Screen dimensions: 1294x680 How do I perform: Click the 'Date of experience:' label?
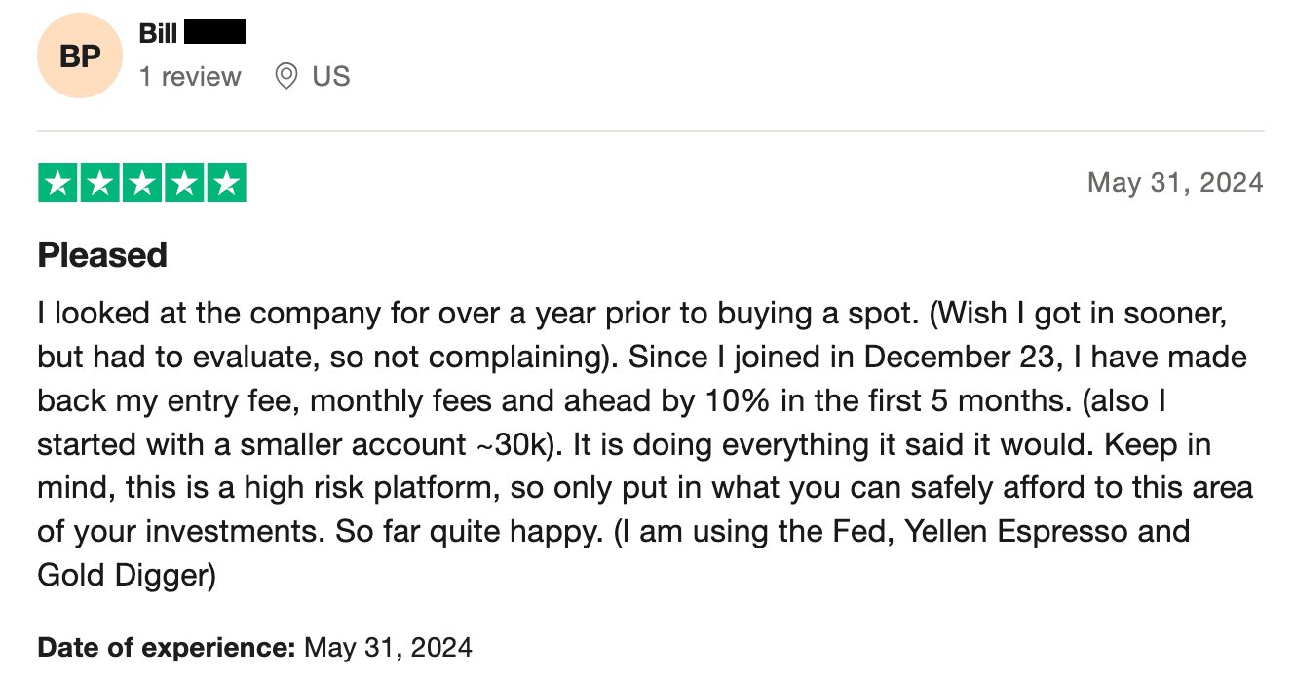click(166, 647)
